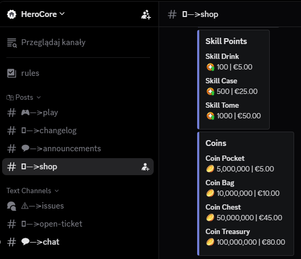
Task: Click the Coin Treasury gold coin emoji
Action: [x=210, y=242]
